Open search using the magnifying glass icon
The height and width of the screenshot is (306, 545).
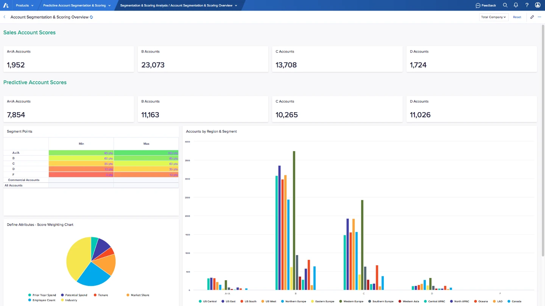pos(505,5)
